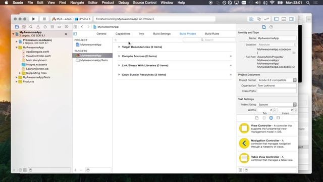Viewport: 323px width, 182px height.
Task: Show Object library
Action: click(x=271, y=118)
